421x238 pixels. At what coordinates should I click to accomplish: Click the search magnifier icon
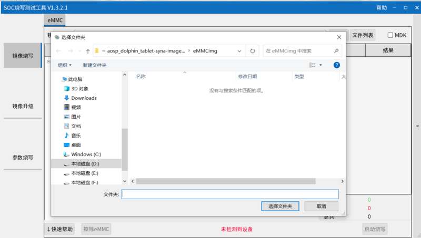(x=336, y=51)
